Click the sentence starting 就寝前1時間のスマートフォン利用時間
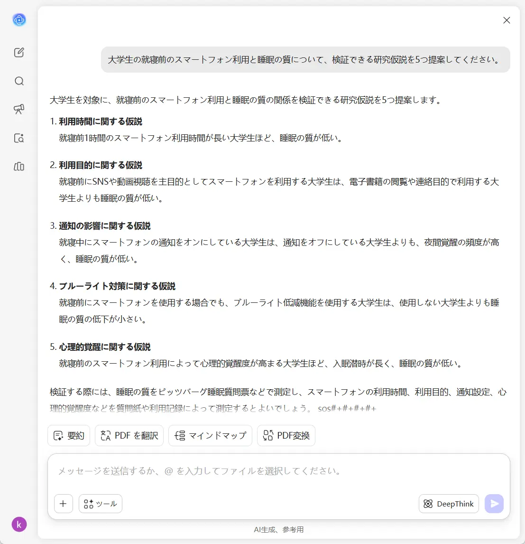The width and height of the screenshot is (525, 544). [201, 138]
